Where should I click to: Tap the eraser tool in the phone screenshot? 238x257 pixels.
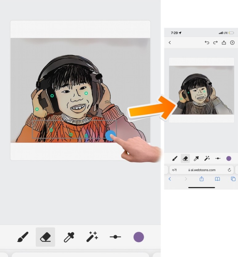tap(185, 159)
